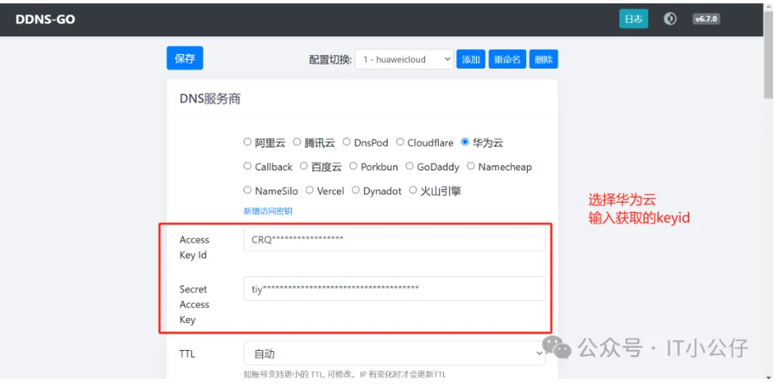
Task: Select NameSilo provider radio
Action: click(248, 190)
